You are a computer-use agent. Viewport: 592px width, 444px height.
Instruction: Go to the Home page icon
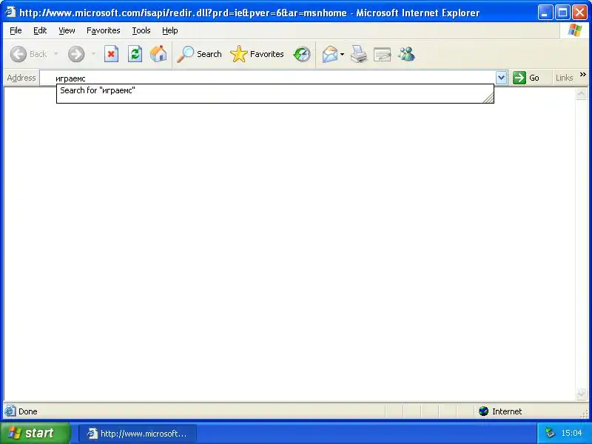pyautogui.click(x=158, y=54)
